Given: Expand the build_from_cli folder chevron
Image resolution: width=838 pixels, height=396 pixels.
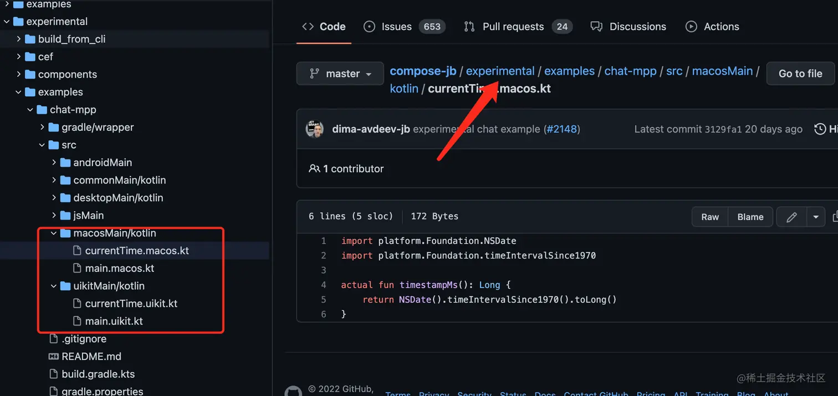Looking at the screenshot, I should [18, 39].
